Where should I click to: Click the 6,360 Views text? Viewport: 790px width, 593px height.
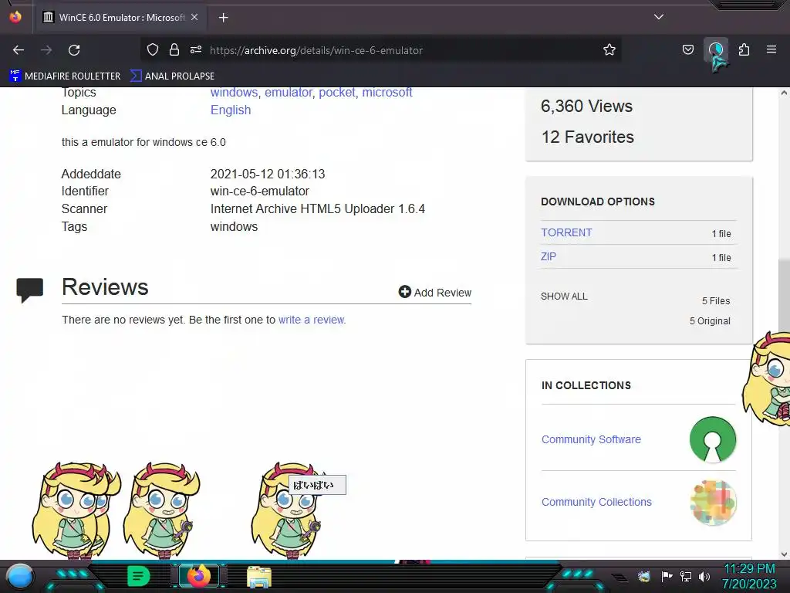pyautogui.click(x=586, y=106)
